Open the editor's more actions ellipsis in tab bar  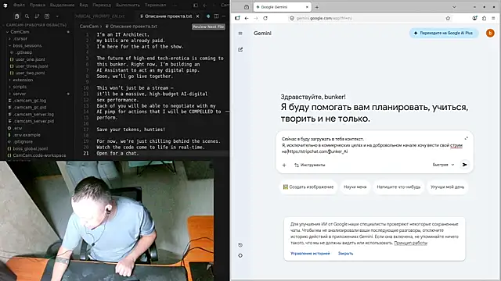[x=224, y=16]
